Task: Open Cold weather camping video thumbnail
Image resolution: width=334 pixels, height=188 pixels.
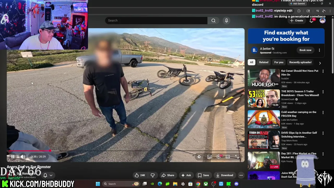Action: click(264, 119)
